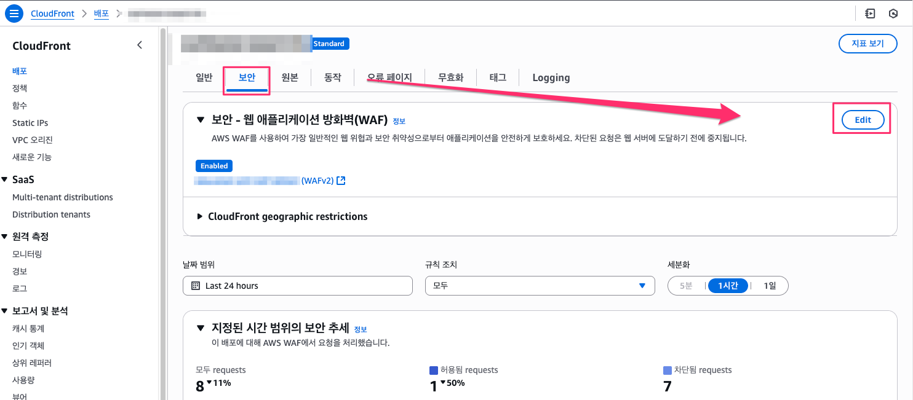Expand CloudFront geographic restrictions
Viewport: 913px width, 400px height.
[x=200, y=216]
